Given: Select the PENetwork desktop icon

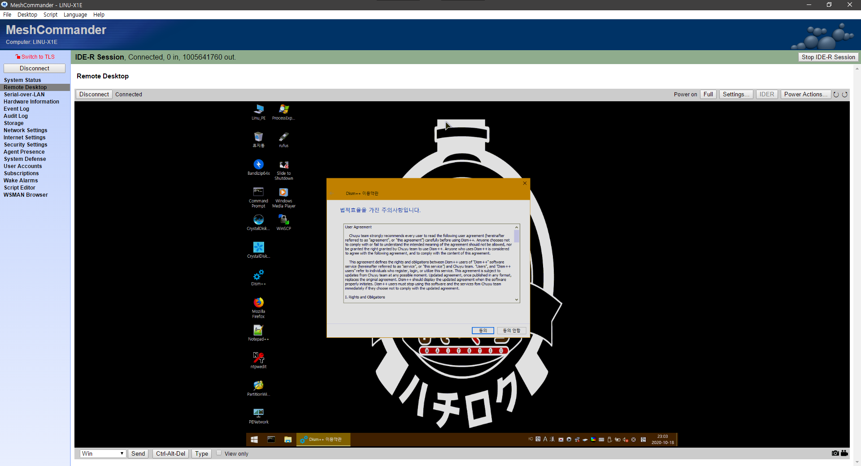Looking at the screenshot, I should 258,416.
